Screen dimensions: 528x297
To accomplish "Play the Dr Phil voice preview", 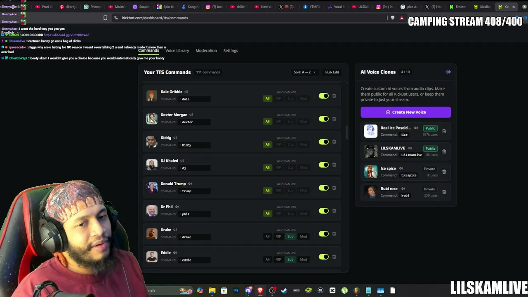I will [x=177, y=207].
